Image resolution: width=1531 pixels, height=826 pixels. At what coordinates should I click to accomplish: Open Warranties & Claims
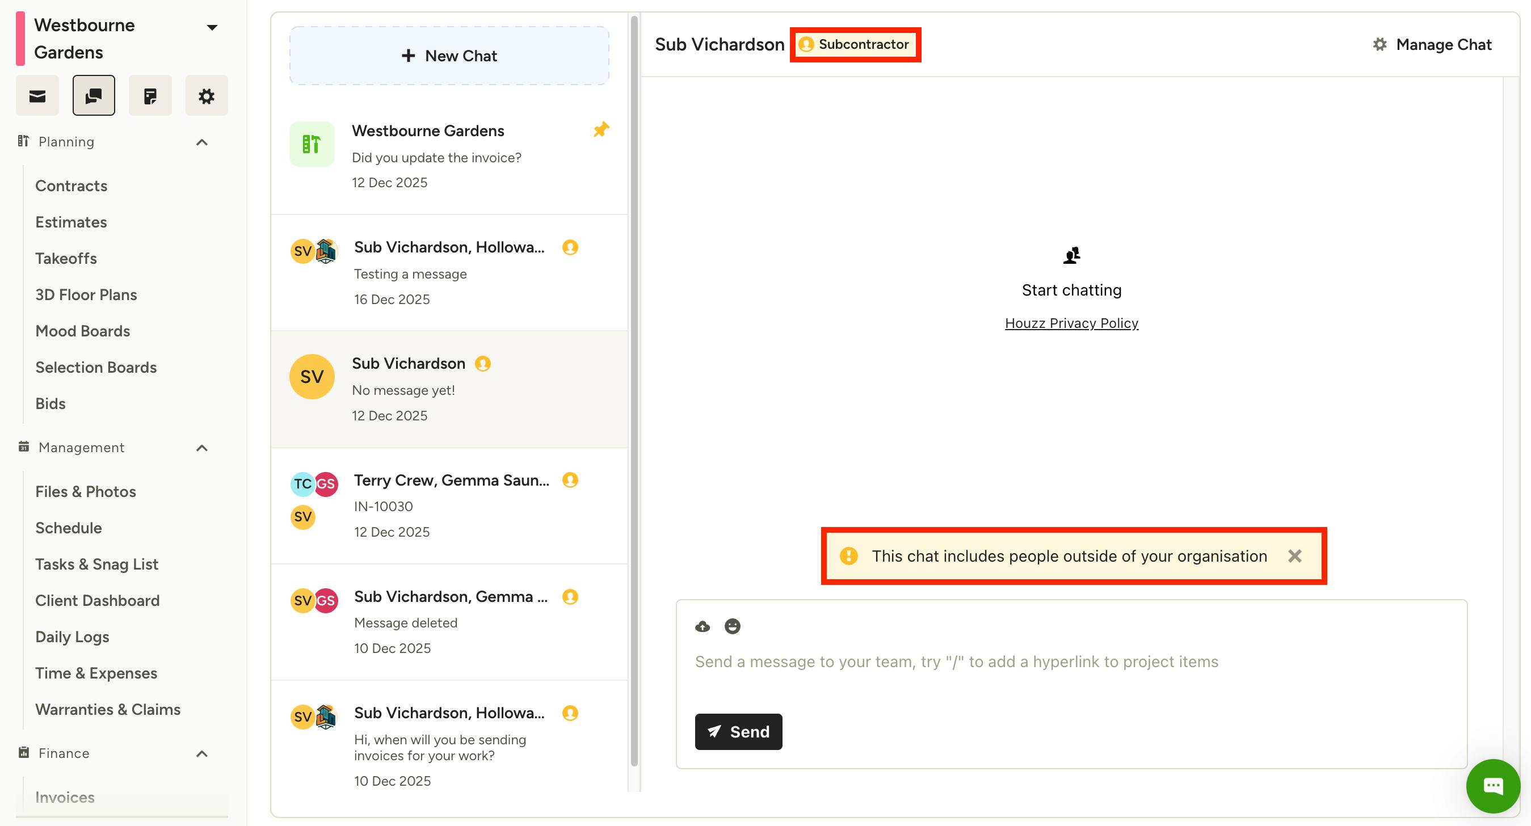(x=108, y=709)
